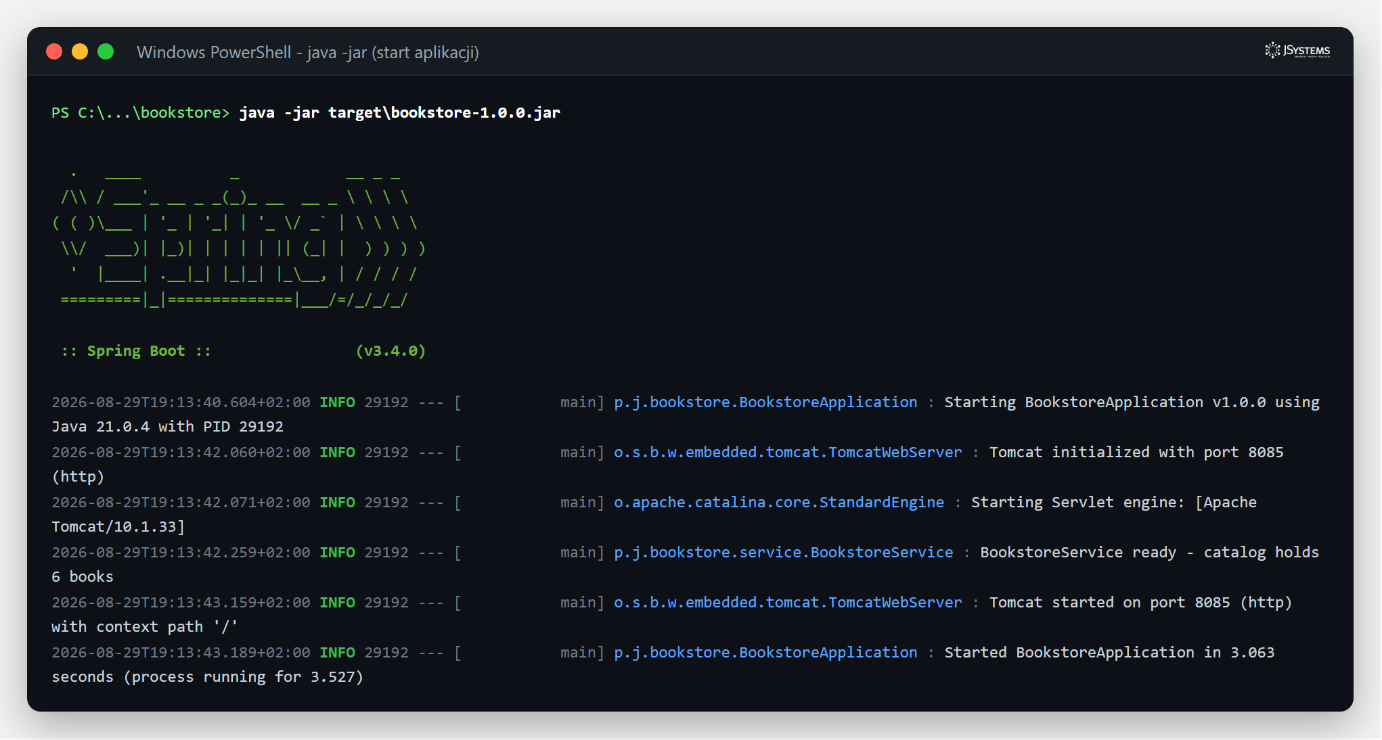1382x740 pixels.
Task: Click 'BookstoreService ready - catalog holds' message
Action: point(1149,553)
